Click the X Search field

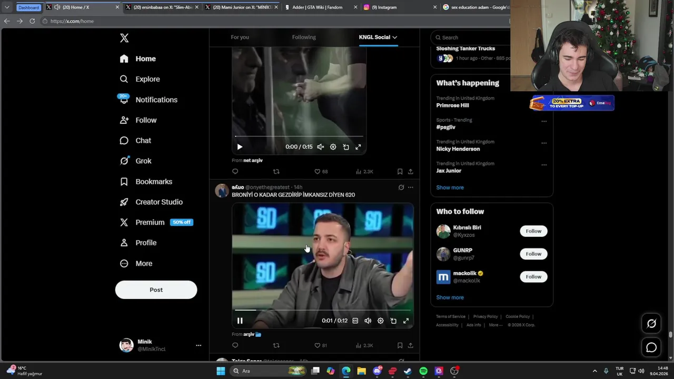click(471, 37)
